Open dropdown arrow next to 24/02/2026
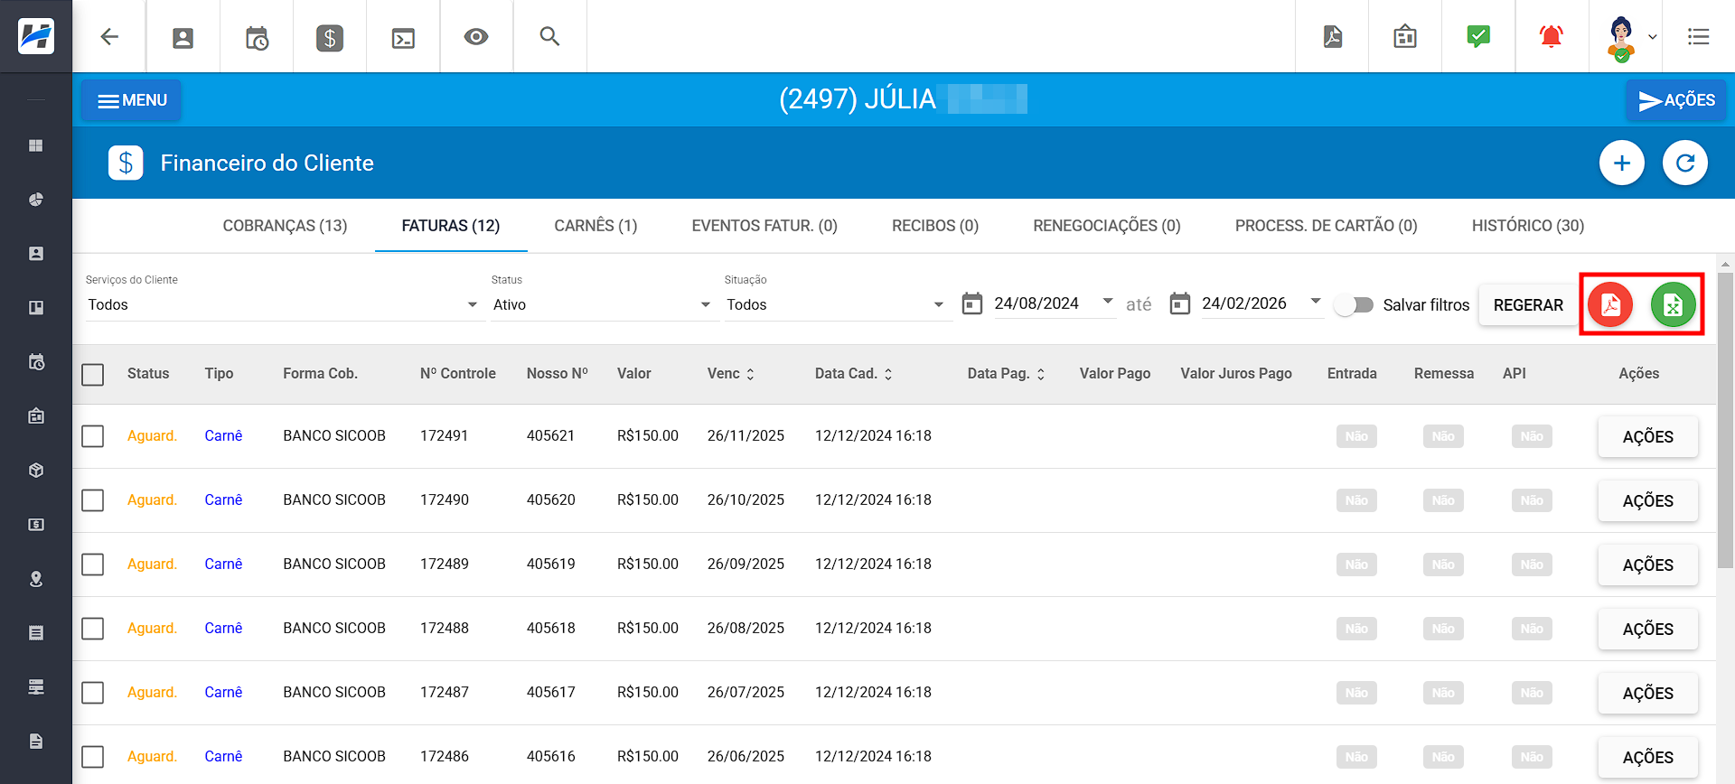The height and width of the screenshot is (784, 1735). point(1316,301)
